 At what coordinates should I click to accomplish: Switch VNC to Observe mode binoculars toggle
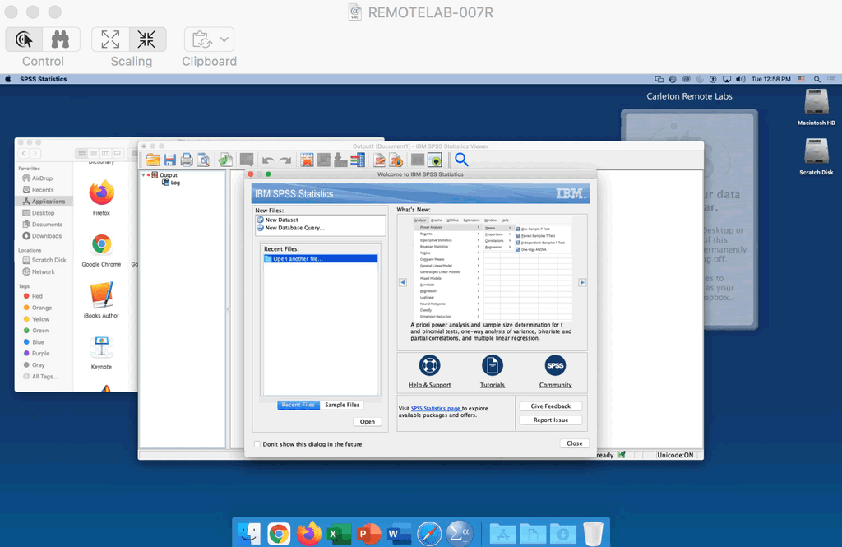tap(61, 39)
